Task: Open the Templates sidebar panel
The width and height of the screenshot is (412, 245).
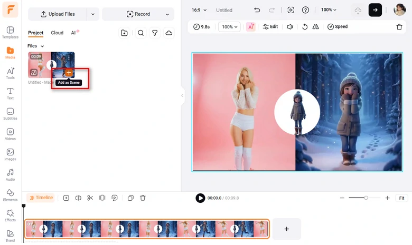Action: point(10,33)
